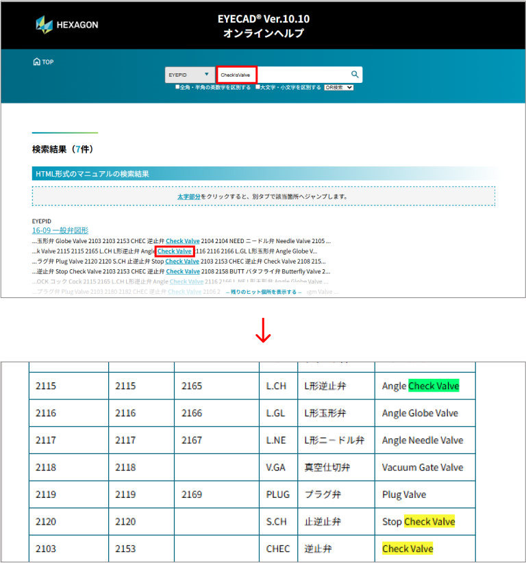The width and height of the screenshot is (526, 563).
Task: Click Check Valve hit in first result line
Action: 183,241
